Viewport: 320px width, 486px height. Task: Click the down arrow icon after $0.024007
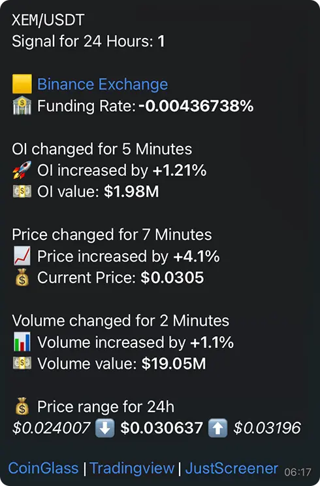coord(105,428)
